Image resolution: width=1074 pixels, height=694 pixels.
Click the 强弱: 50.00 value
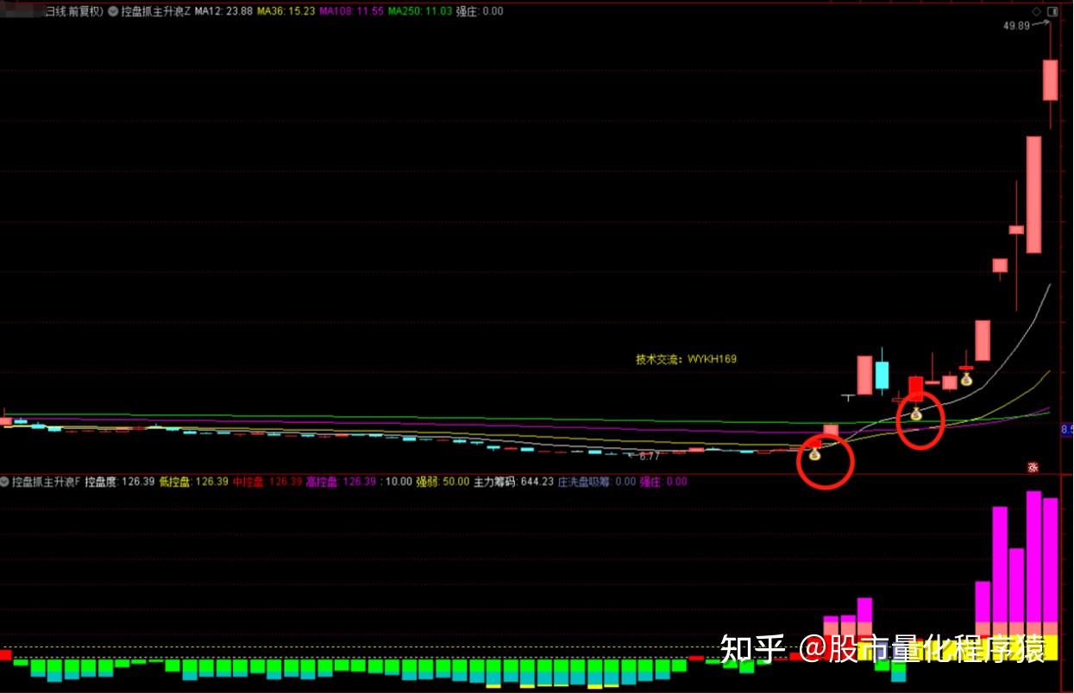click(x=443, y=481)
